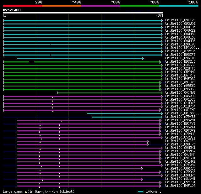Select label UniRef100_A7PYS8
Viewport: 201px width, 194px height.
tap(180, 117)
